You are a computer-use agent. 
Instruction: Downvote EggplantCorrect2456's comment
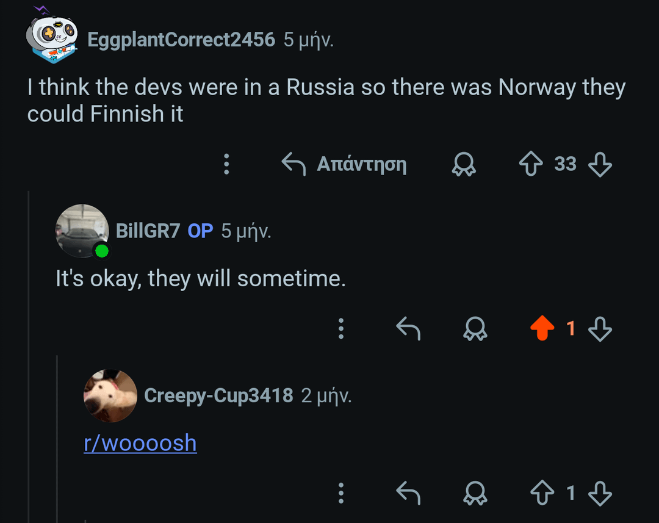600,164
